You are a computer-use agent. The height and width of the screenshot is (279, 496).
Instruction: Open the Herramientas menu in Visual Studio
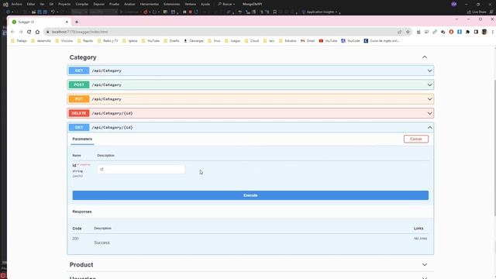click(150, 4)
